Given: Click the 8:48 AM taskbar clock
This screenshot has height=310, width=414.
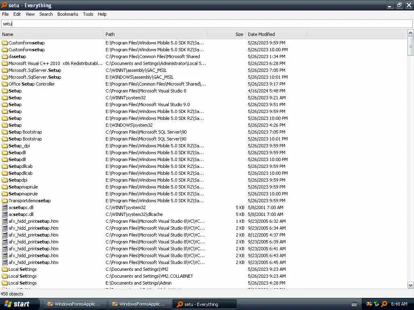Looking at the screenshot, I should coord(399,304).
